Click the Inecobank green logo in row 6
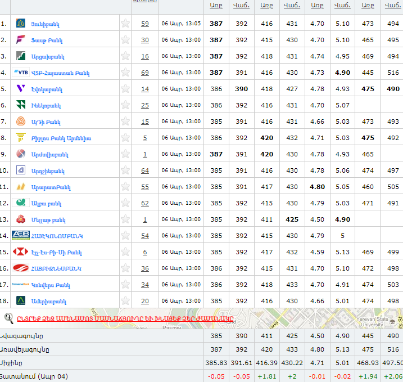Screen dimensions: 403x382 pos(21,105)
